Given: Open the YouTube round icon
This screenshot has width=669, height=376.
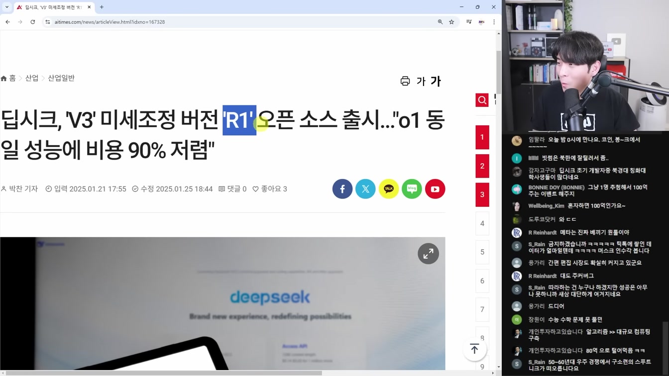Looking at the screenshot, I should click(435, 189).
